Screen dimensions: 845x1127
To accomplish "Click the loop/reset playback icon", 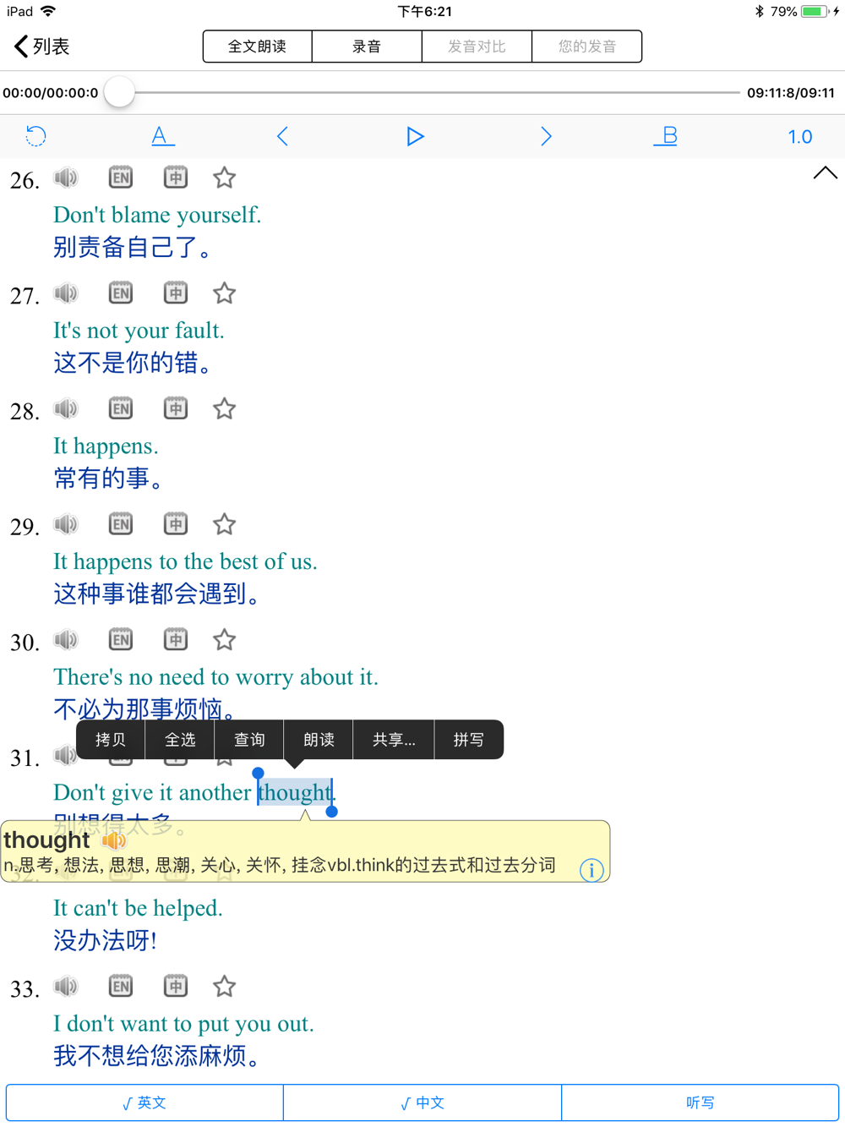I will pyautogui.click(x=35, y=136).
